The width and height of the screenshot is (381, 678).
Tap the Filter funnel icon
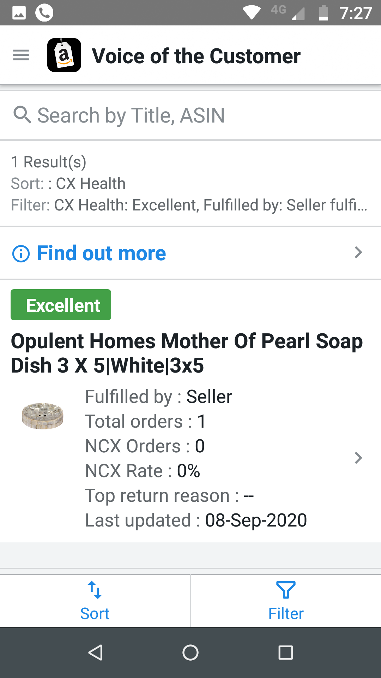tap(286, 590)
